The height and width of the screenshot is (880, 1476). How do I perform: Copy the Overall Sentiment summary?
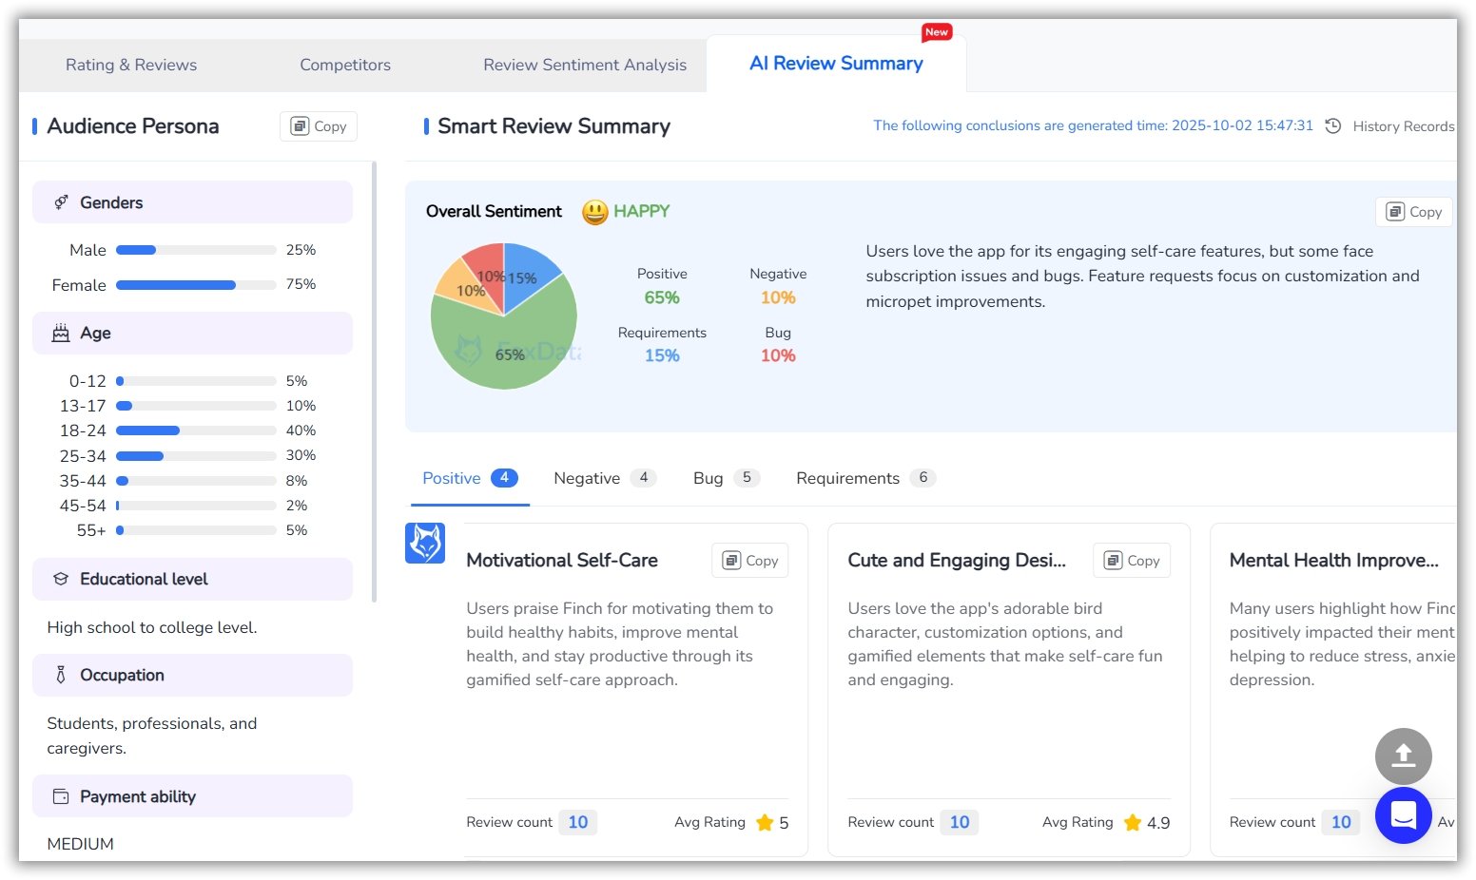tap(1413, 212)
